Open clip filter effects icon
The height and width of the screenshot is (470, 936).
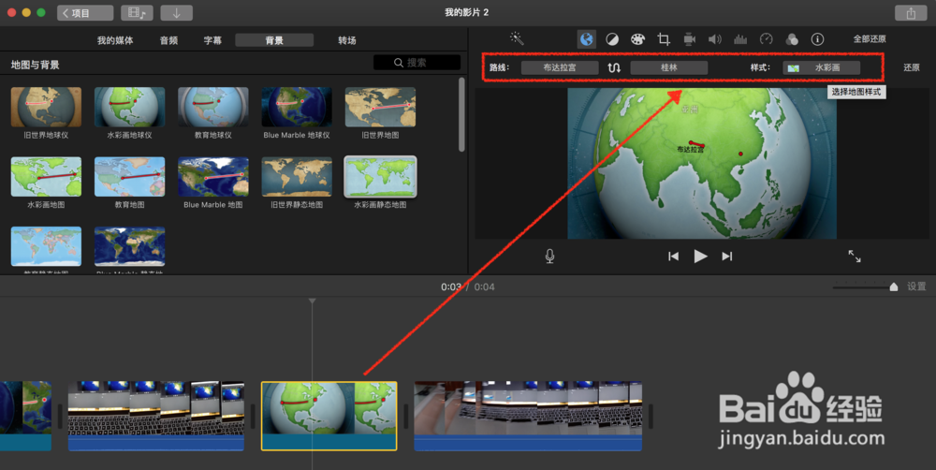pyautogui.click(x=792, y=39)
